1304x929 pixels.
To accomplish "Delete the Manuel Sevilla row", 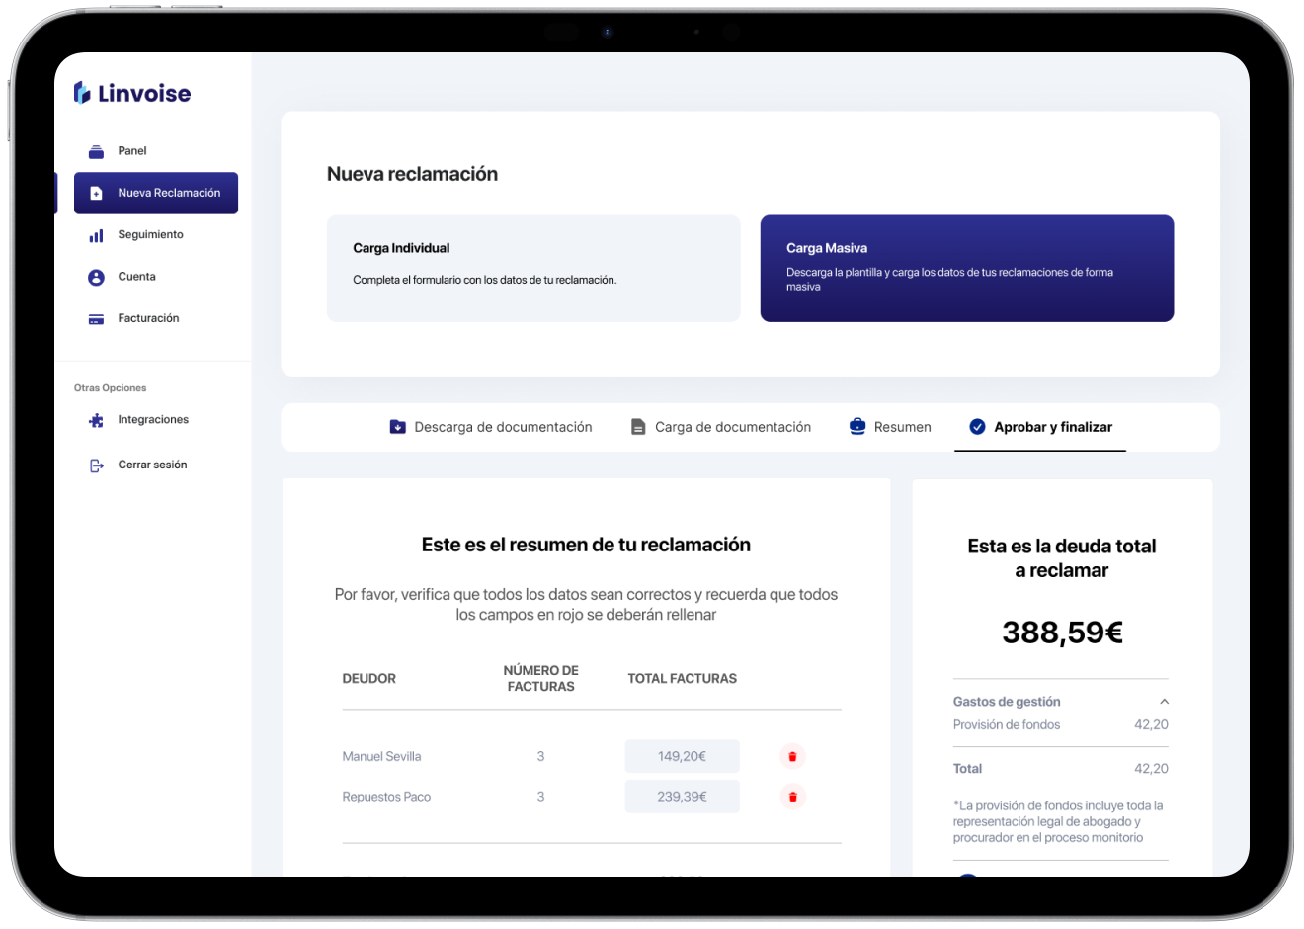I will pos(792,757).
